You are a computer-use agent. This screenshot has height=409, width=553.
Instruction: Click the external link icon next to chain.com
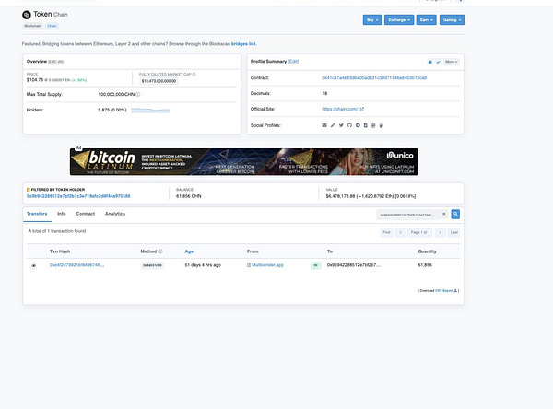[x=362, y=109]
